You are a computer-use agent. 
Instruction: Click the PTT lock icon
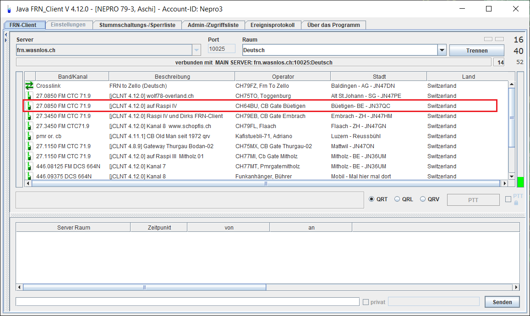tap(516, 203)
